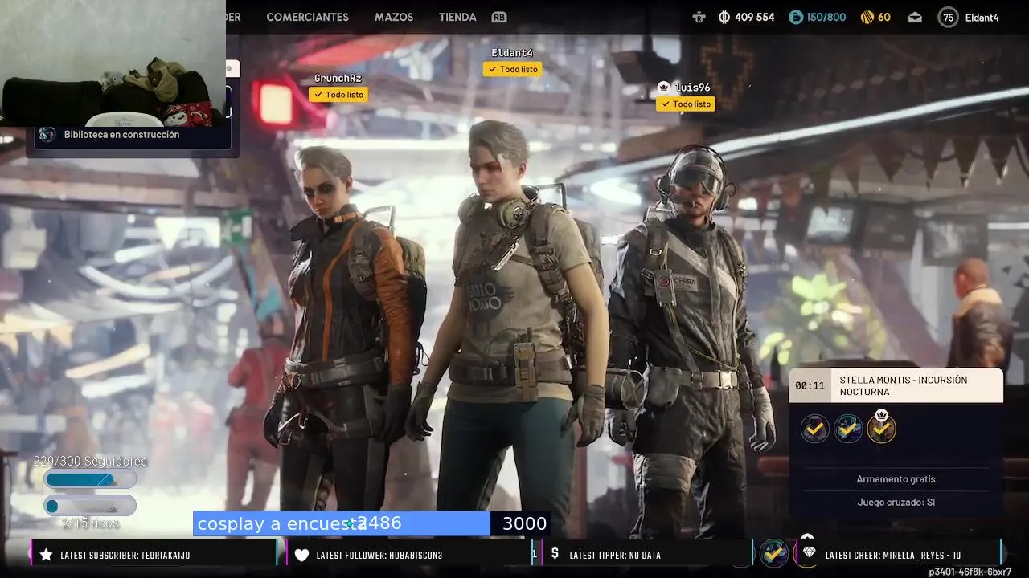Viewport: 1029px width, 578px height.
Task: Click the lower goal progress bar
Action: (x=90, y=506)
